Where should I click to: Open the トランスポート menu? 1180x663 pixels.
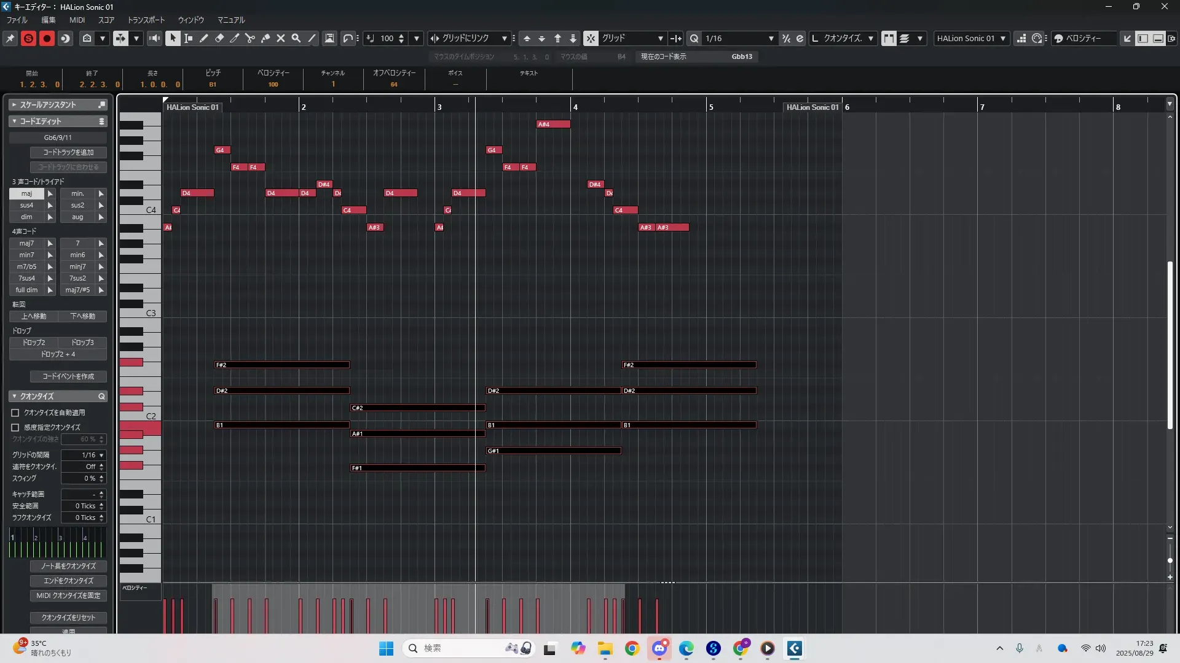coord(146,20)
